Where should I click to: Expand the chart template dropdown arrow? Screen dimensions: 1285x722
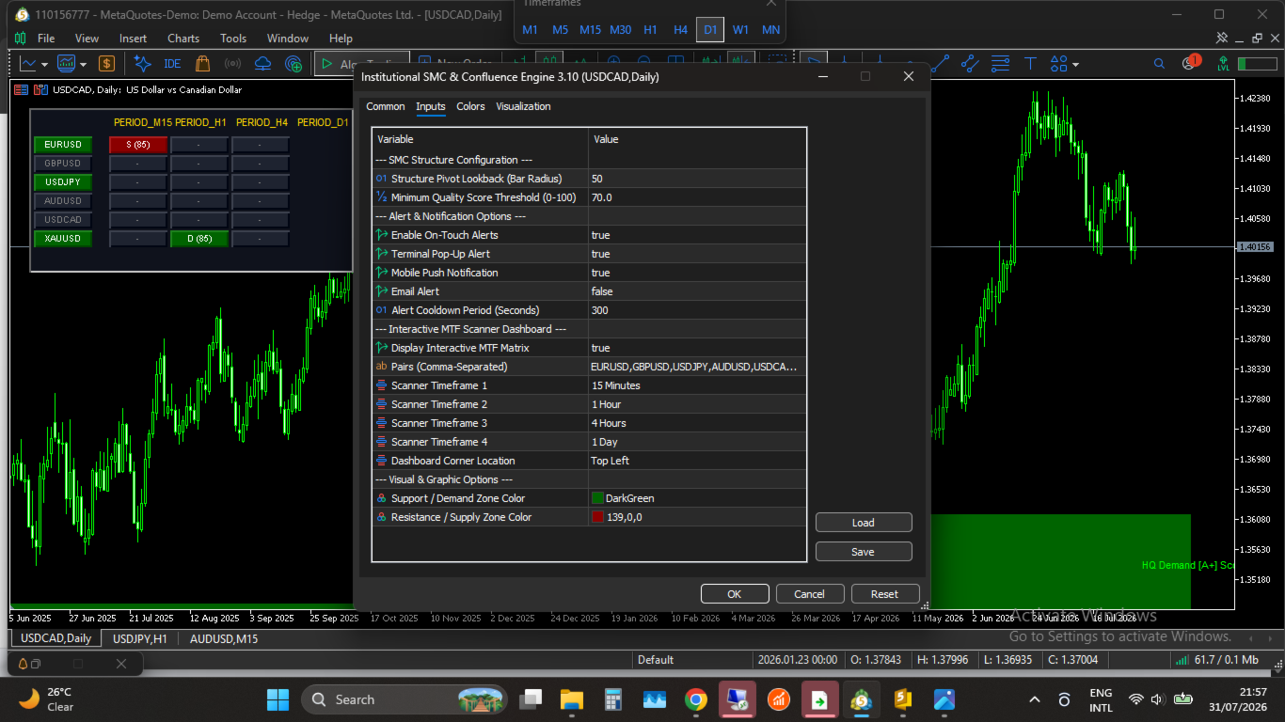click(x=84, y=65)
